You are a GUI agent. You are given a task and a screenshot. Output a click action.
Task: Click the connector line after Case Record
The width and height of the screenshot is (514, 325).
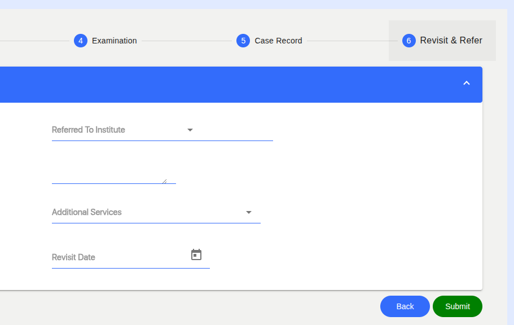coord(352,41)
